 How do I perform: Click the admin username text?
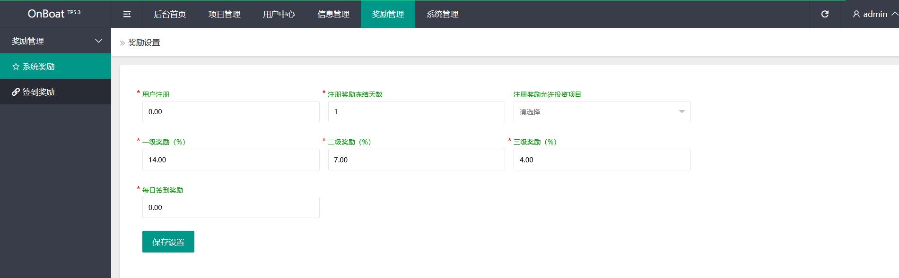pos(875,14)
